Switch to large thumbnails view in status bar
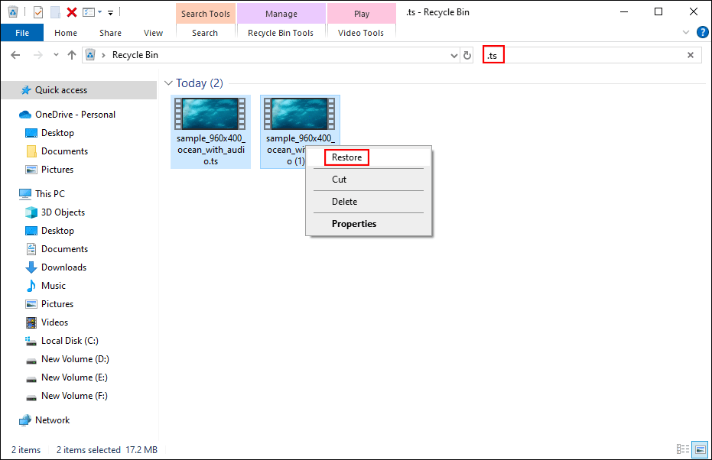The height and width of the screenshot is (460, 712). (x=701, y=449)
